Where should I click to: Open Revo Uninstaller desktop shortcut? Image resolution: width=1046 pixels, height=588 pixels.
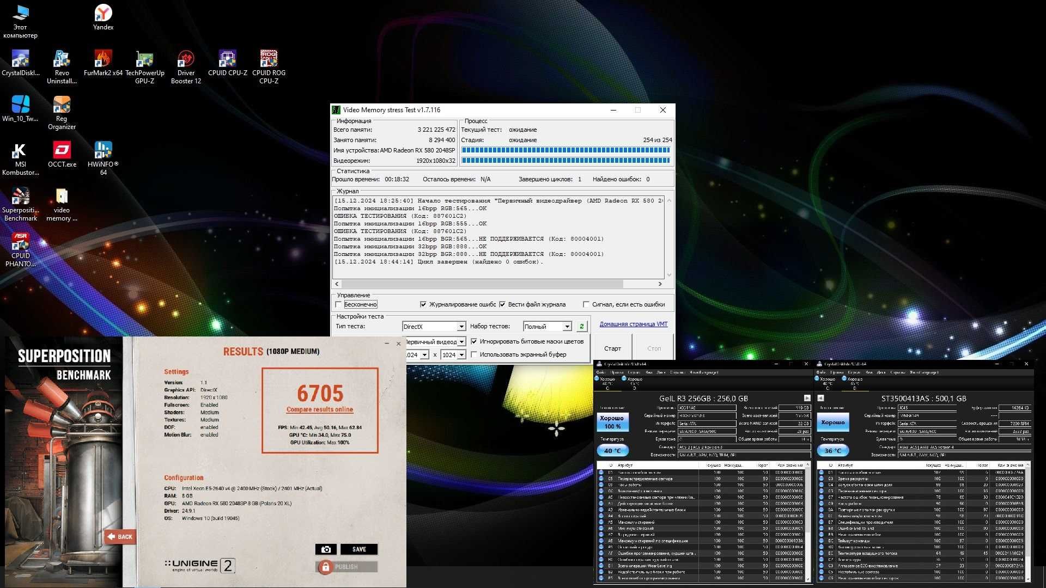[62, 68]
